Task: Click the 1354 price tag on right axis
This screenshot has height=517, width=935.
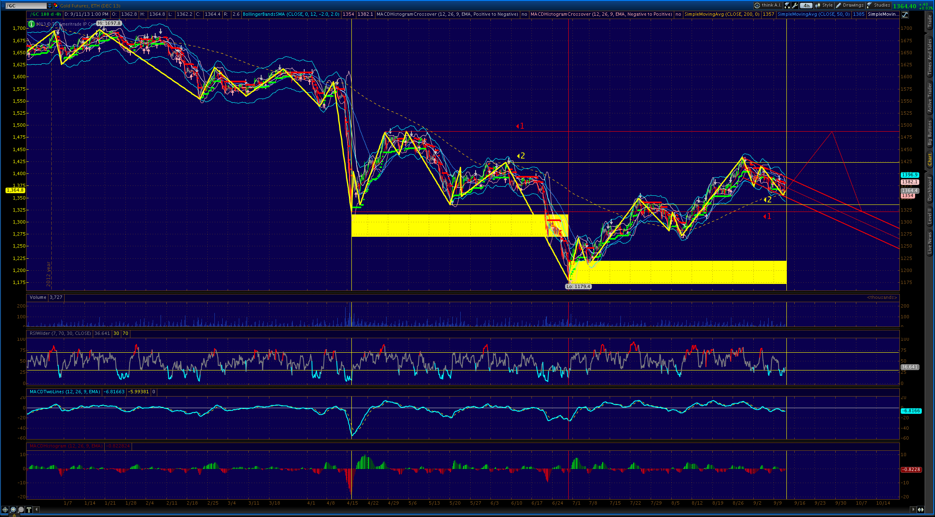Action: 908,196
